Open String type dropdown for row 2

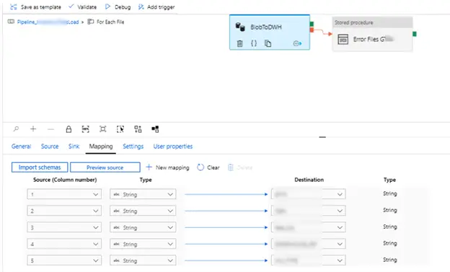[x=143, y=211]
